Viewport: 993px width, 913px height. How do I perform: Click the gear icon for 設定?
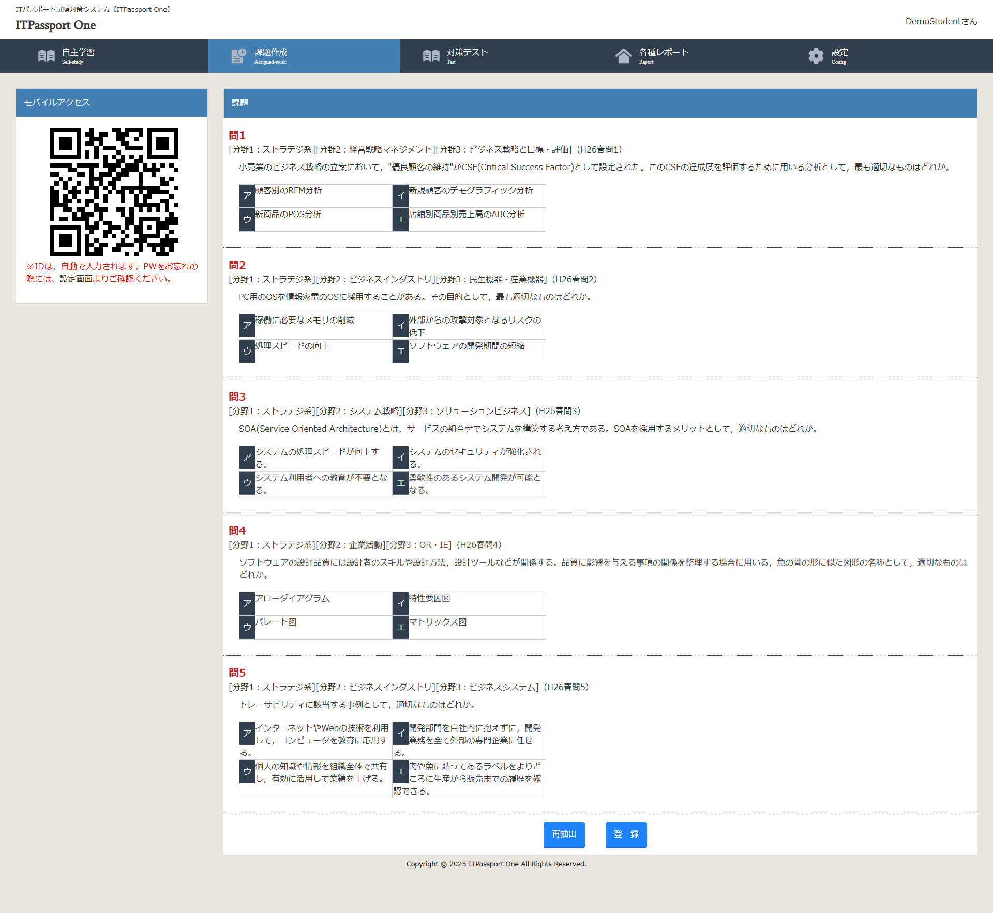(x=816, y=56)
